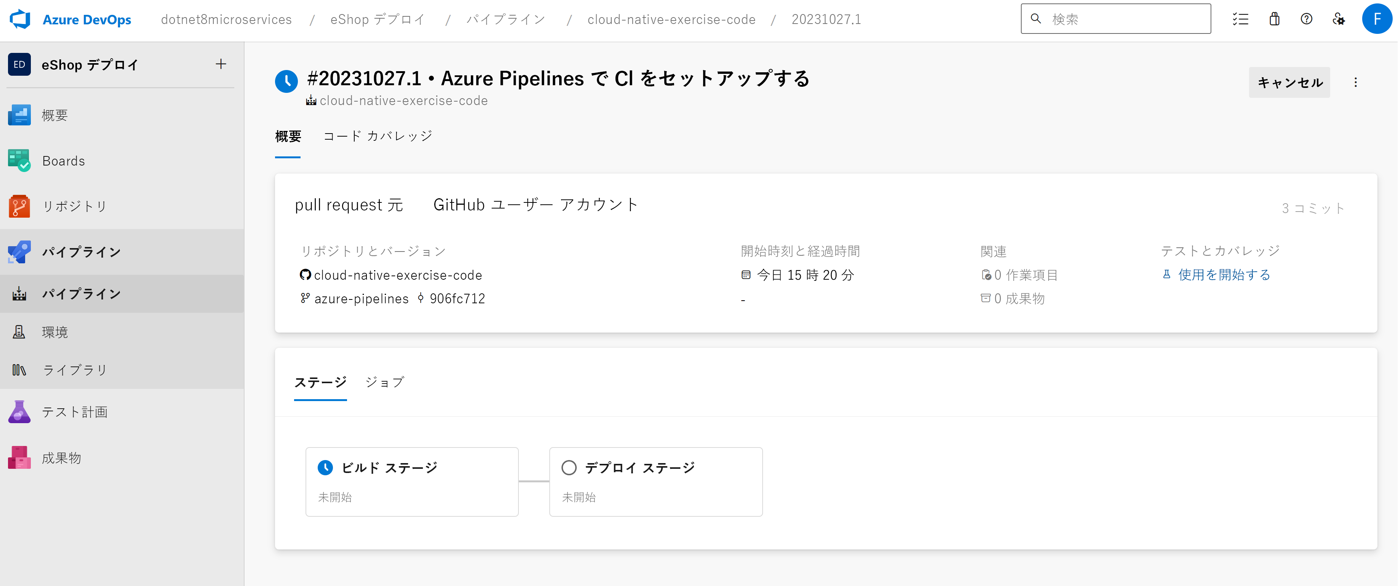
Task: Open the more actions vertical ellipsis menu
Action: point(1356,83)
